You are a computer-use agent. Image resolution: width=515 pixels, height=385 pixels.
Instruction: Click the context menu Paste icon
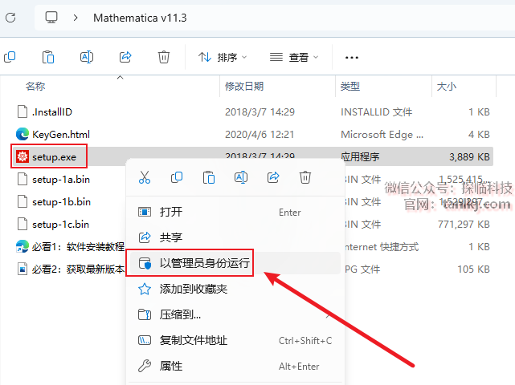(209, 177)
